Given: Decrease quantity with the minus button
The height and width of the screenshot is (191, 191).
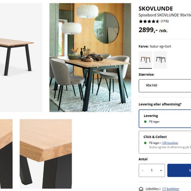Looking at the screenshot, I should (142, 170).
